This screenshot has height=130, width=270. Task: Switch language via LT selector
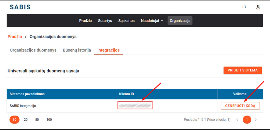coord(244,7)
